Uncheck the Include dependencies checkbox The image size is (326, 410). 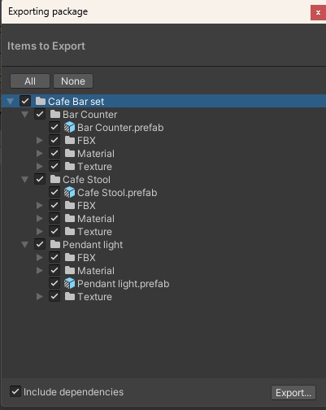[x=15, y=391]
